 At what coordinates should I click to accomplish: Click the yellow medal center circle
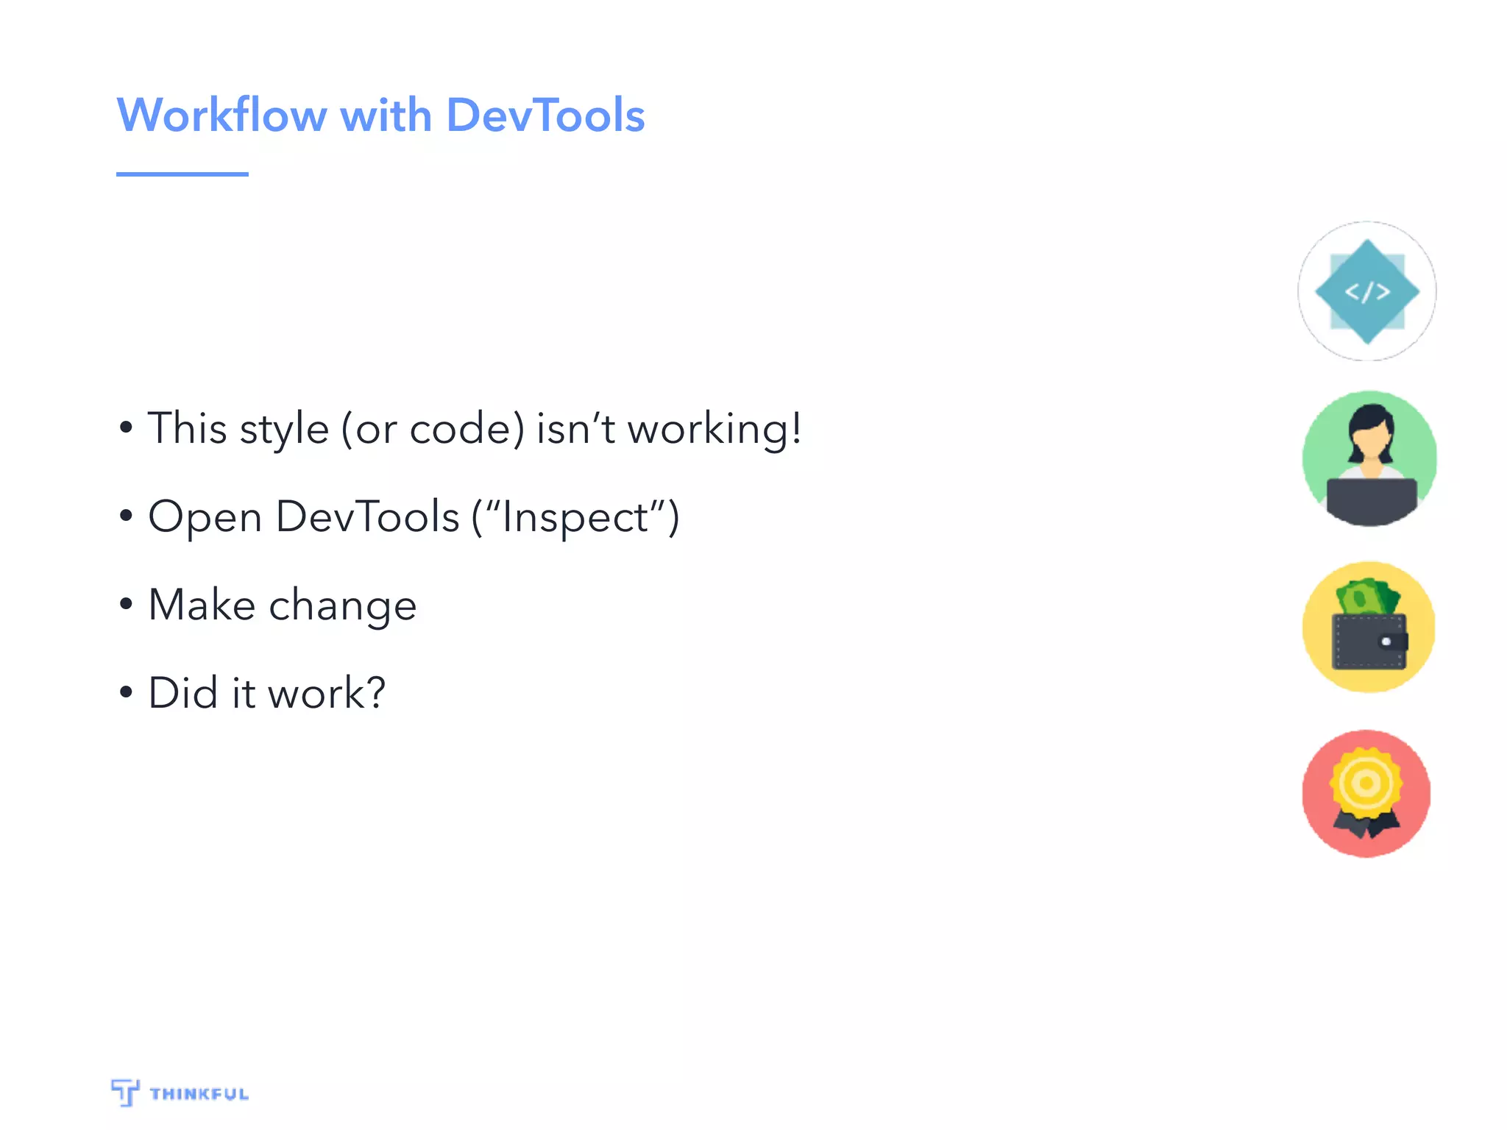(1366, 783)
